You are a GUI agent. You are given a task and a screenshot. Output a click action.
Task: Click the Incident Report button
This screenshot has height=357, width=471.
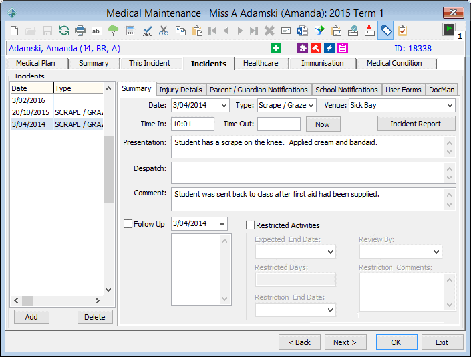point(416,124)
